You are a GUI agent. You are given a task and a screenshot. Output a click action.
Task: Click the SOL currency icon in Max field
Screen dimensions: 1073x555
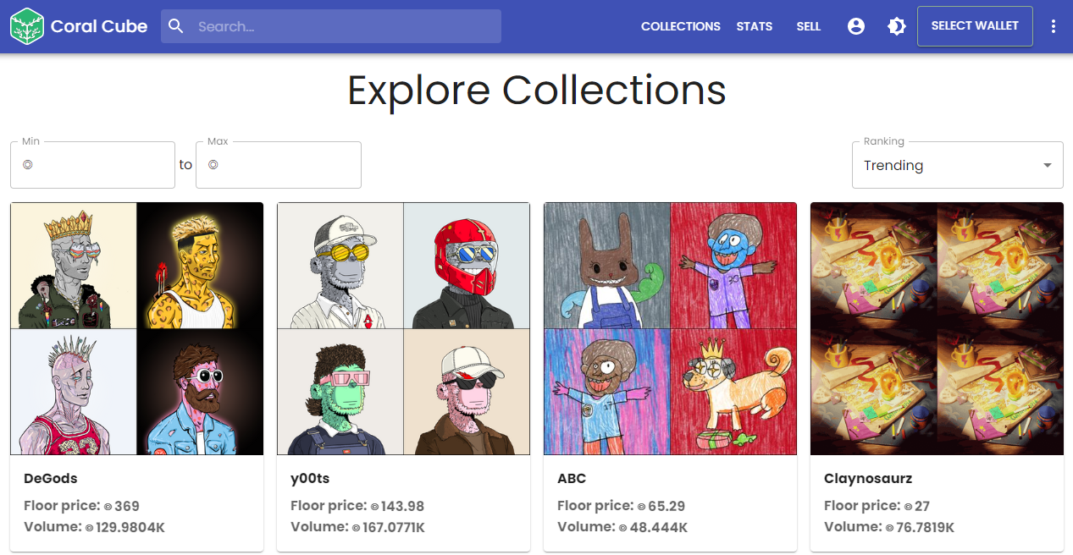coord(212,166)
